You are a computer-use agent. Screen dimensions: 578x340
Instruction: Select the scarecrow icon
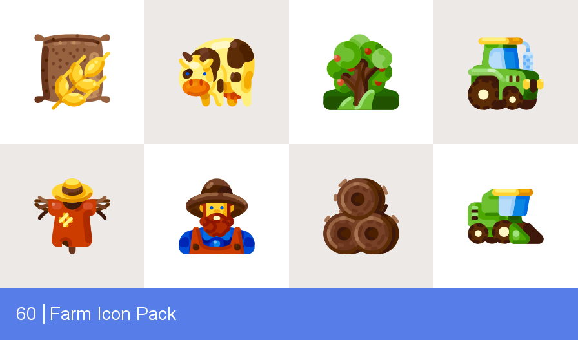pyautogui.click(x=72, y=216)
